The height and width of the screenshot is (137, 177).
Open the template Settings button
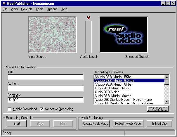157,109
